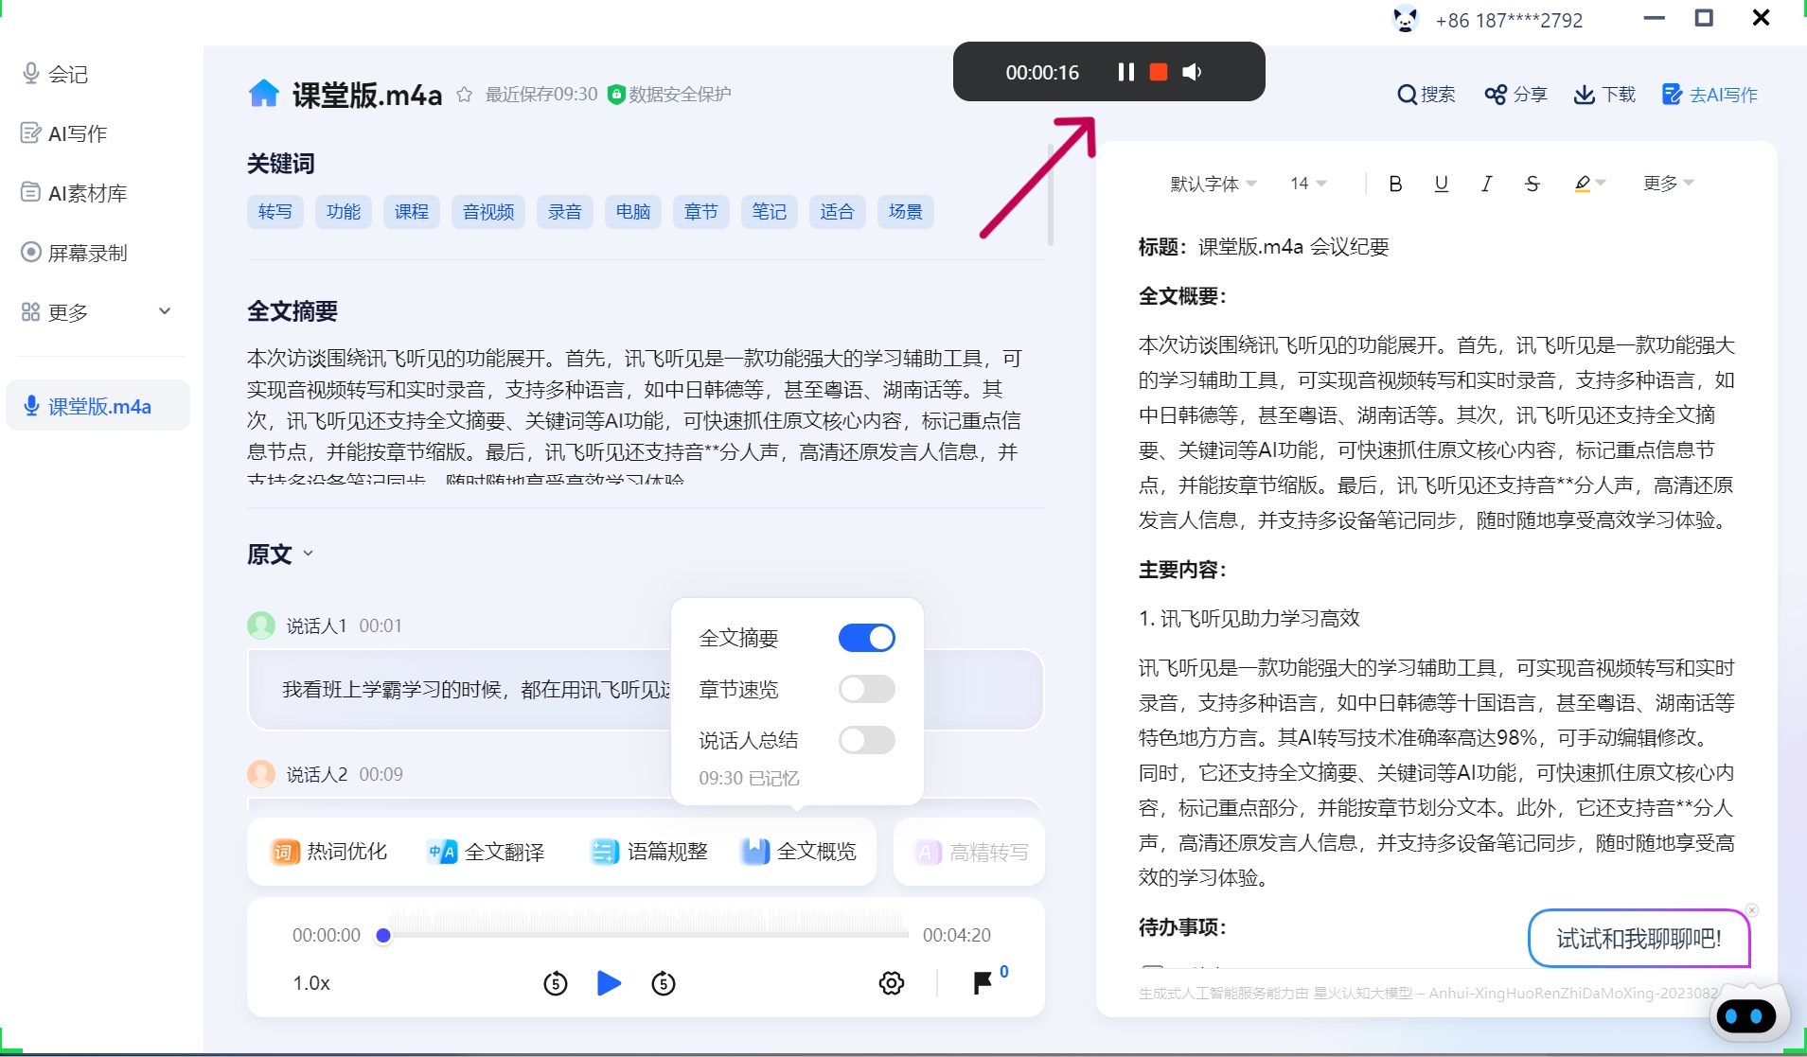This screenshot has height=1057, width=1807.
Task: Select 屏幕录制 from the sidebar
Action: tap(87, 253)
